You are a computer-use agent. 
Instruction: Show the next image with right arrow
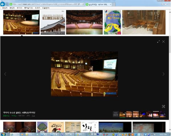click(163, 74)
